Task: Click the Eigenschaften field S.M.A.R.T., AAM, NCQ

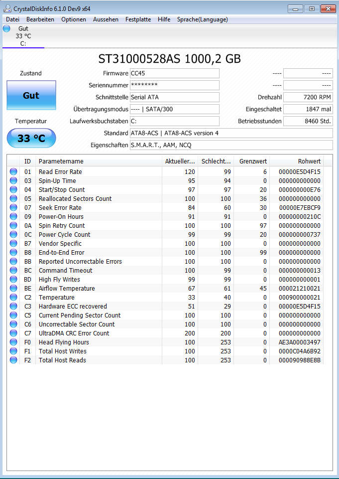Action: [231, 145]
